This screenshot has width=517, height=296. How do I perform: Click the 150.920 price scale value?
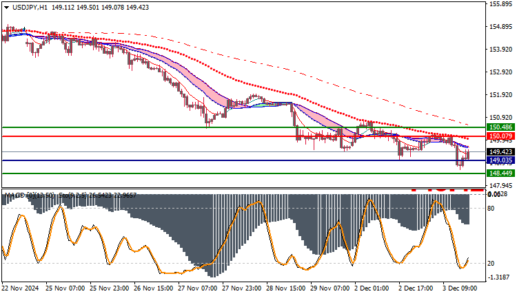501,118
